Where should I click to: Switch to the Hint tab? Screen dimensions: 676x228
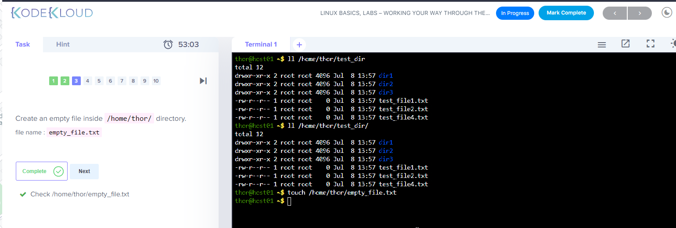tap(63, 44)
